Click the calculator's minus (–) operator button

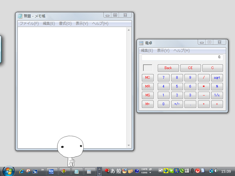click(x=204, y=95)
